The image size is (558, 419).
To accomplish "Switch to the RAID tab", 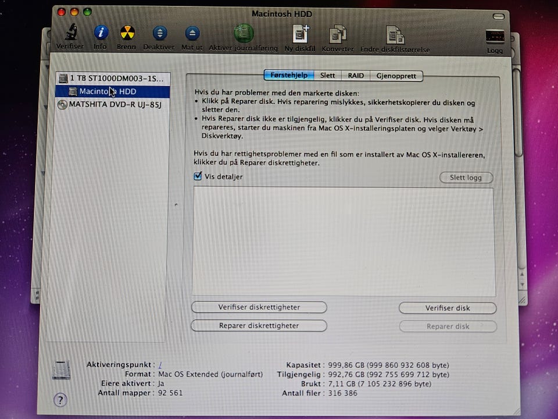I will click(356, 76).
